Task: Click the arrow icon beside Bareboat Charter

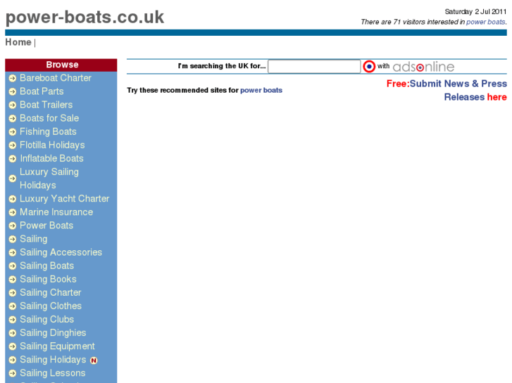Action: [x=13, y=78]
